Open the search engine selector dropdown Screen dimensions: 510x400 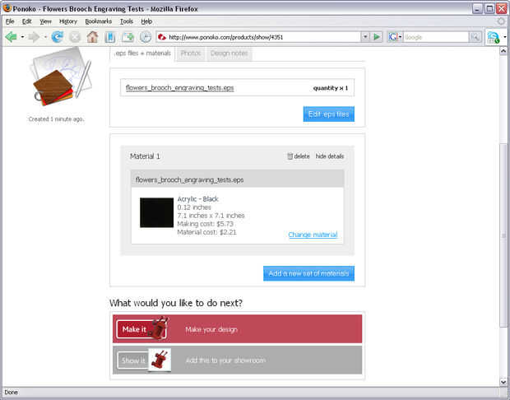pyautogui.click(x=401, y=37)
